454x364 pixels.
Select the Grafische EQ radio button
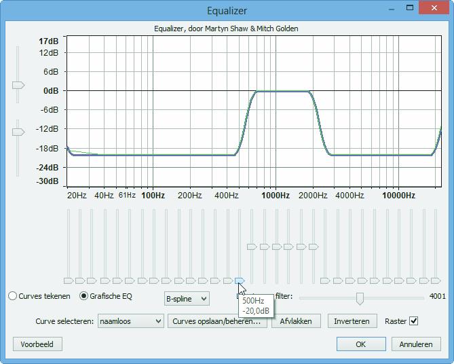[84, 296]
